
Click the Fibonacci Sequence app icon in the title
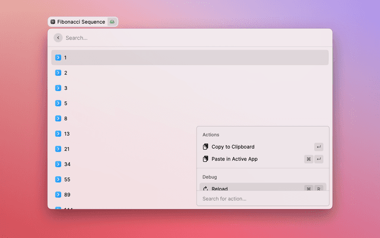pos(53,21)
